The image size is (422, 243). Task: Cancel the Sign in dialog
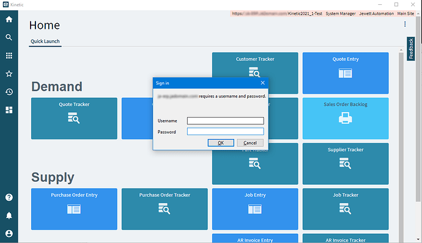[x=250, y=143]
